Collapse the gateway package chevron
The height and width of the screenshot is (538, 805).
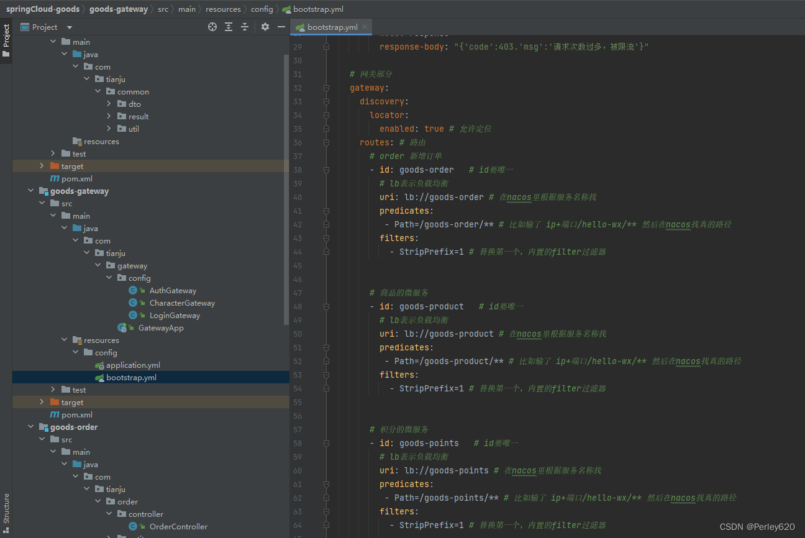(x=98, y=265)
